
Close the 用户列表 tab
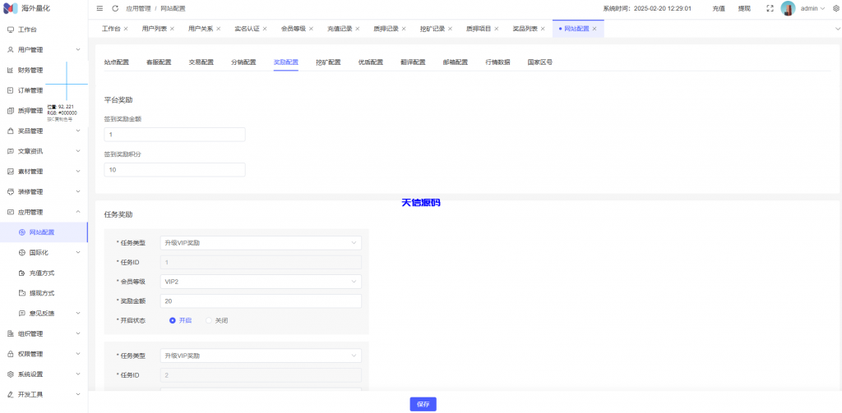(173, 29)
